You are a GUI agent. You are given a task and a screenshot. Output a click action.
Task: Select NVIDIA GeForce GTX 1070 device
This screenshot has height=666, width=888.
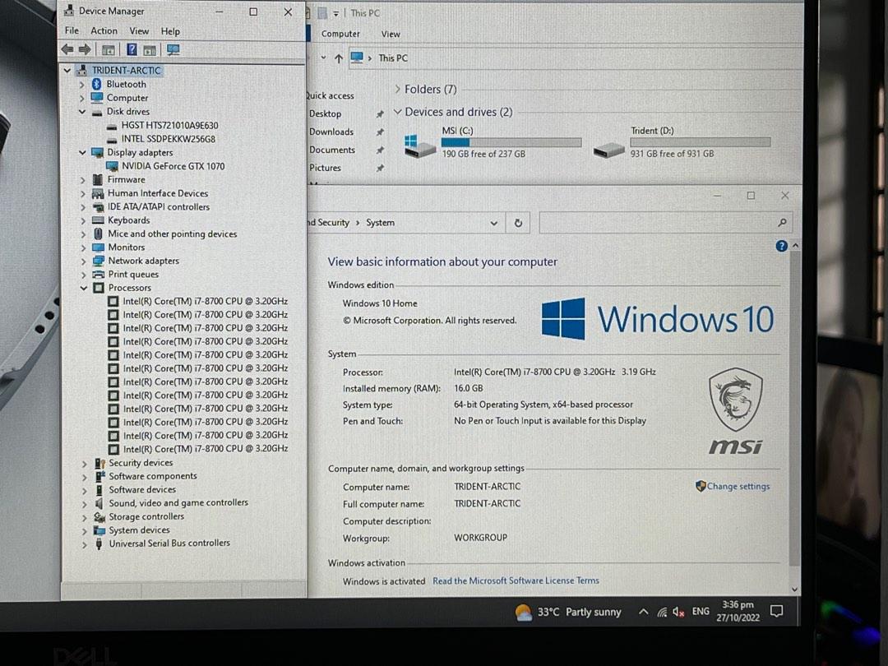(x=173, y=166)
